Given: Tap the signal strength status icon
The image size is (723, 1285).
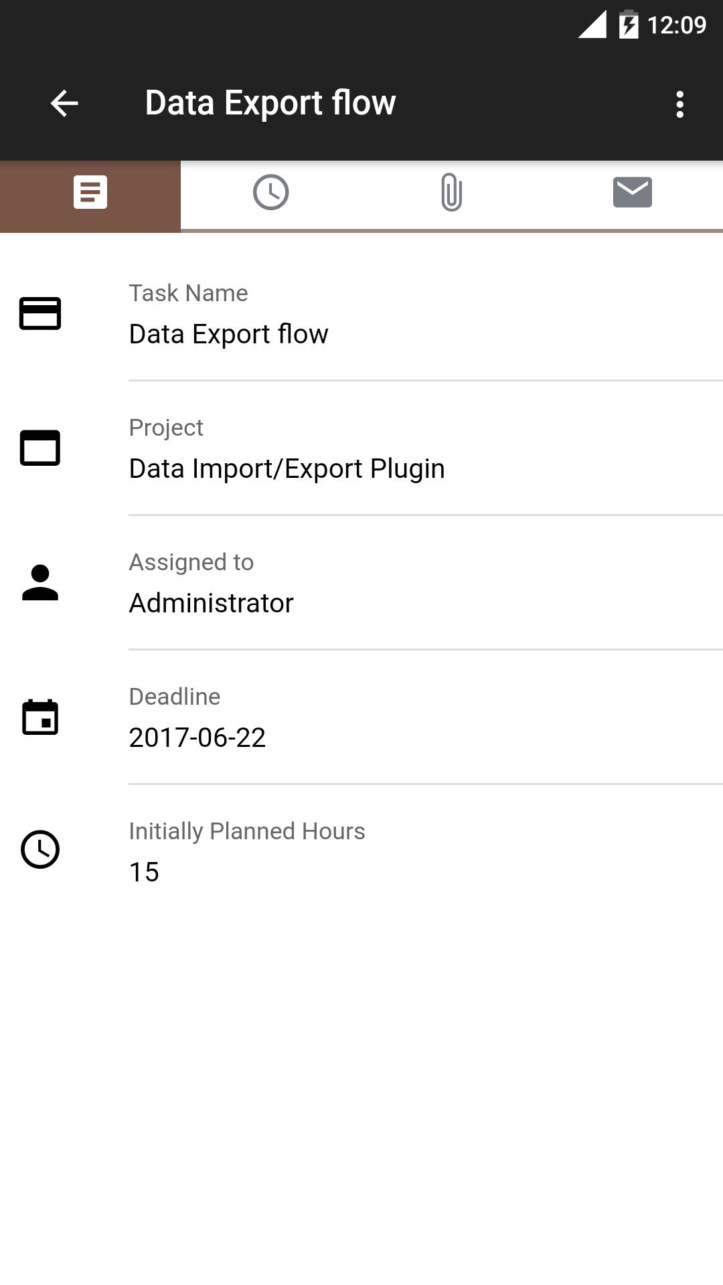Looking at the screenshot, I should 592,25.
